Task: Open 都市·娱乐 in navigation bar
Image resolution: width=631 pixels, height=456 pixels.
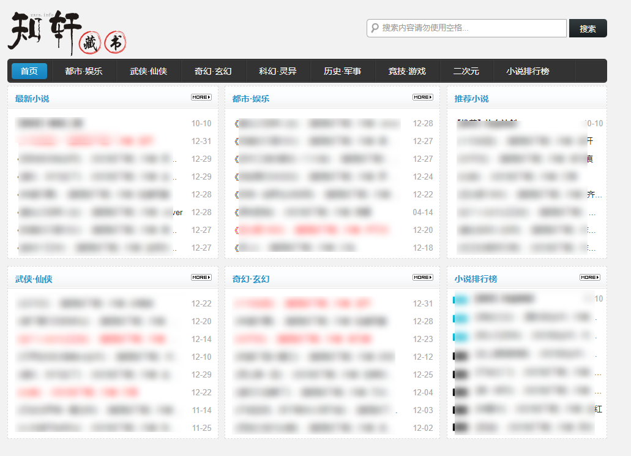Action: [84, 71]
